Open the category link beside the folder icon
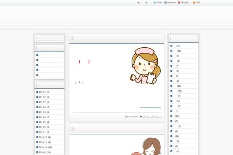The height and width of the screenshot is (155, 233). coord(151,117)
